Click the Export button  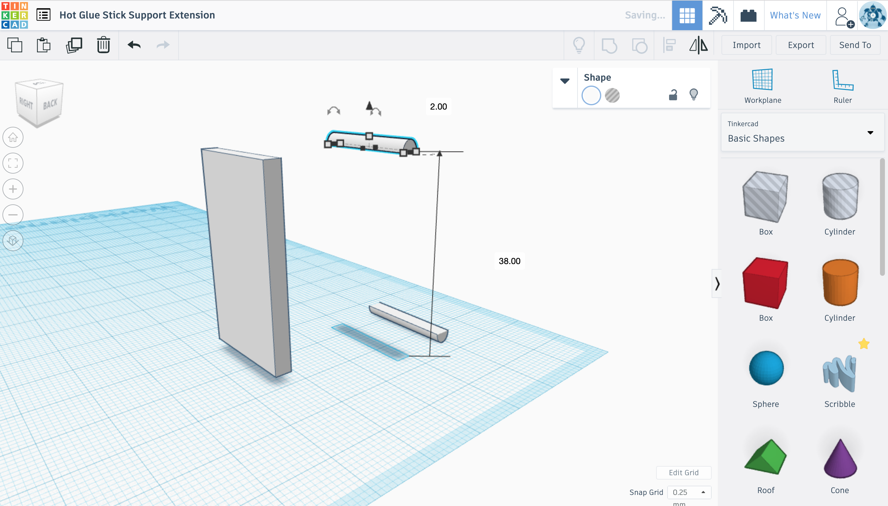[801, 45]
